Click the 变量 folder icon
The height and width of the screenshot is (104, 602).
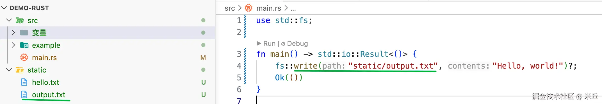24,33
